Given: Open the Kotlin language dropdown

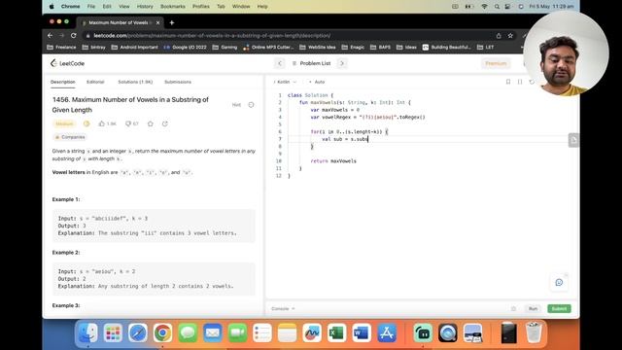Looking at the screenshot, I should click(285, 82).
